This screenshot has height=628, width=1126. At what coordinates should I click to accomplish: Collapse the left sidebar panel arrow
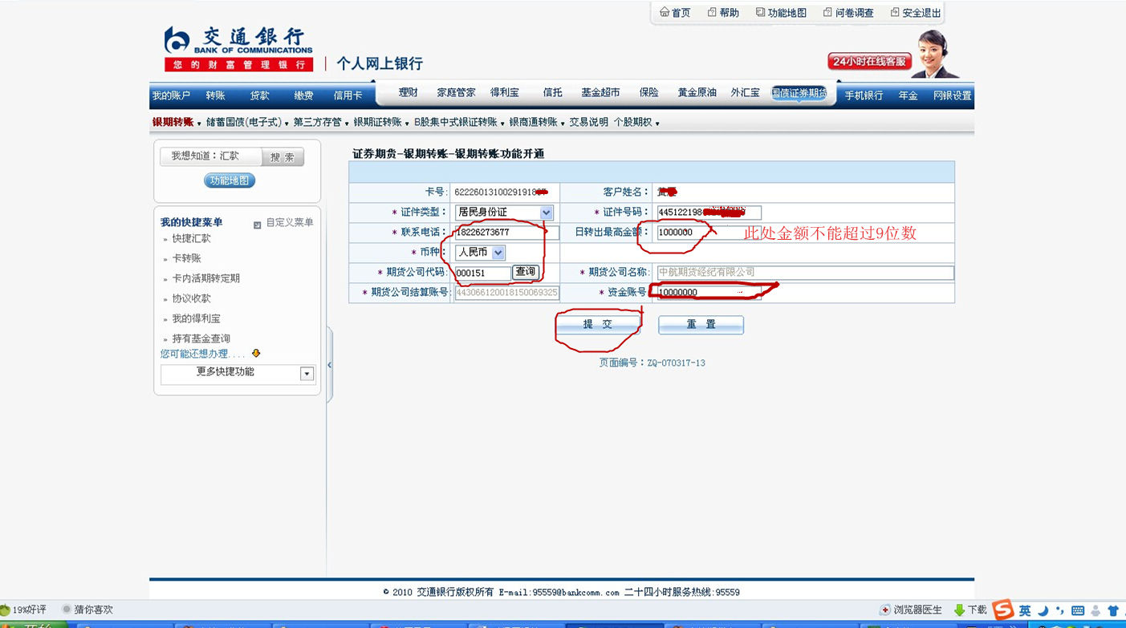click(329, 365)
